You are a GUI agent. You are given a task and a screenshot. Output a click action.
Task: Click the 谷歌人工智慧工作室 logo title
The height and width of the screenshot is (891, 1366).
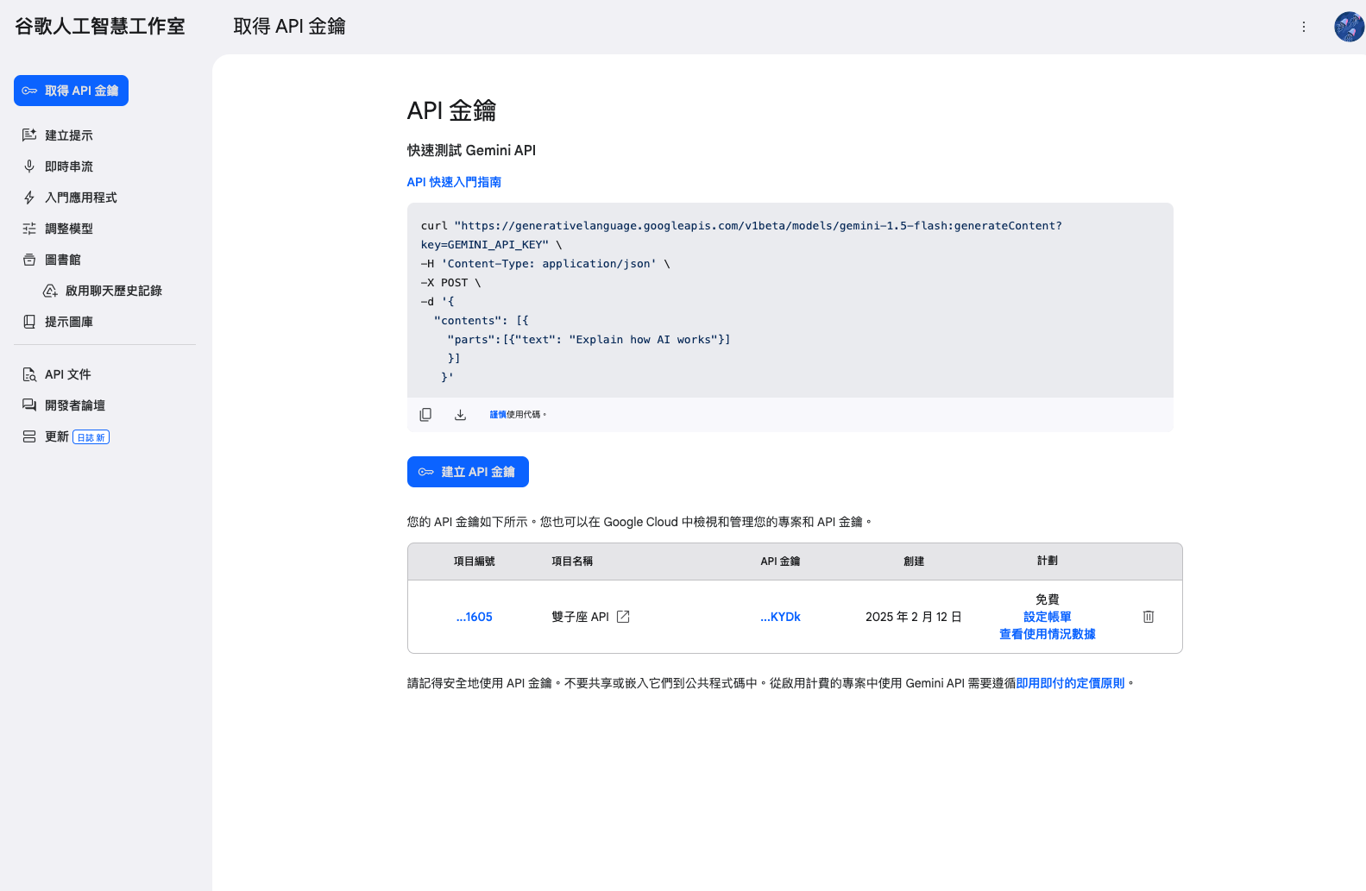[x=100, y=27]
